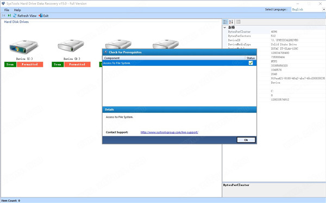This screenshot has width=326, height=203.
Task: Select the third drive icon behind the dialog
Action: (118, 44)
